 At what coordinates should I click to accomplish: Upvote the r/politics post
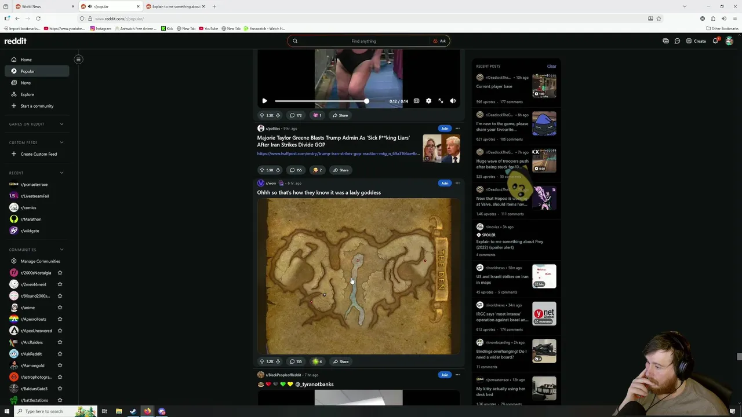pyautogui.click(x=261, y=170)
